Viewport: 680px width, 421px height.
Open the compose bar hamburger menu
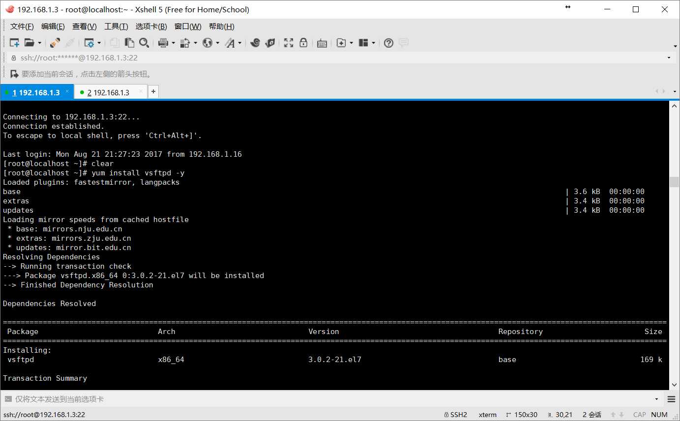coord(672,399)
